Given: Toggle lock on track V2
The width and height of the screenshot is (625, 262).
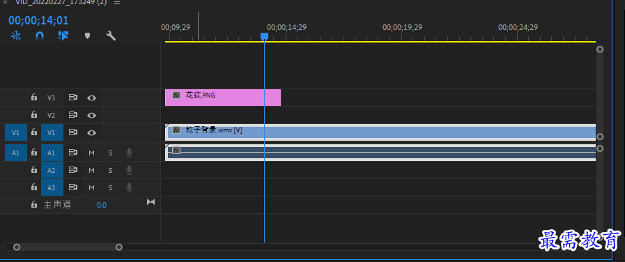Looking at the screenshot, I should click(34, 115).
